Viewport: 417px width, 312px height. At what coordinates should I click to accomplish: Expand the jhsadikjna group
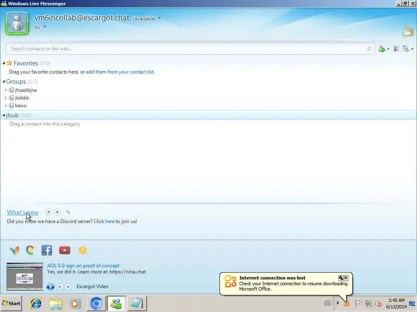(6, 90)
